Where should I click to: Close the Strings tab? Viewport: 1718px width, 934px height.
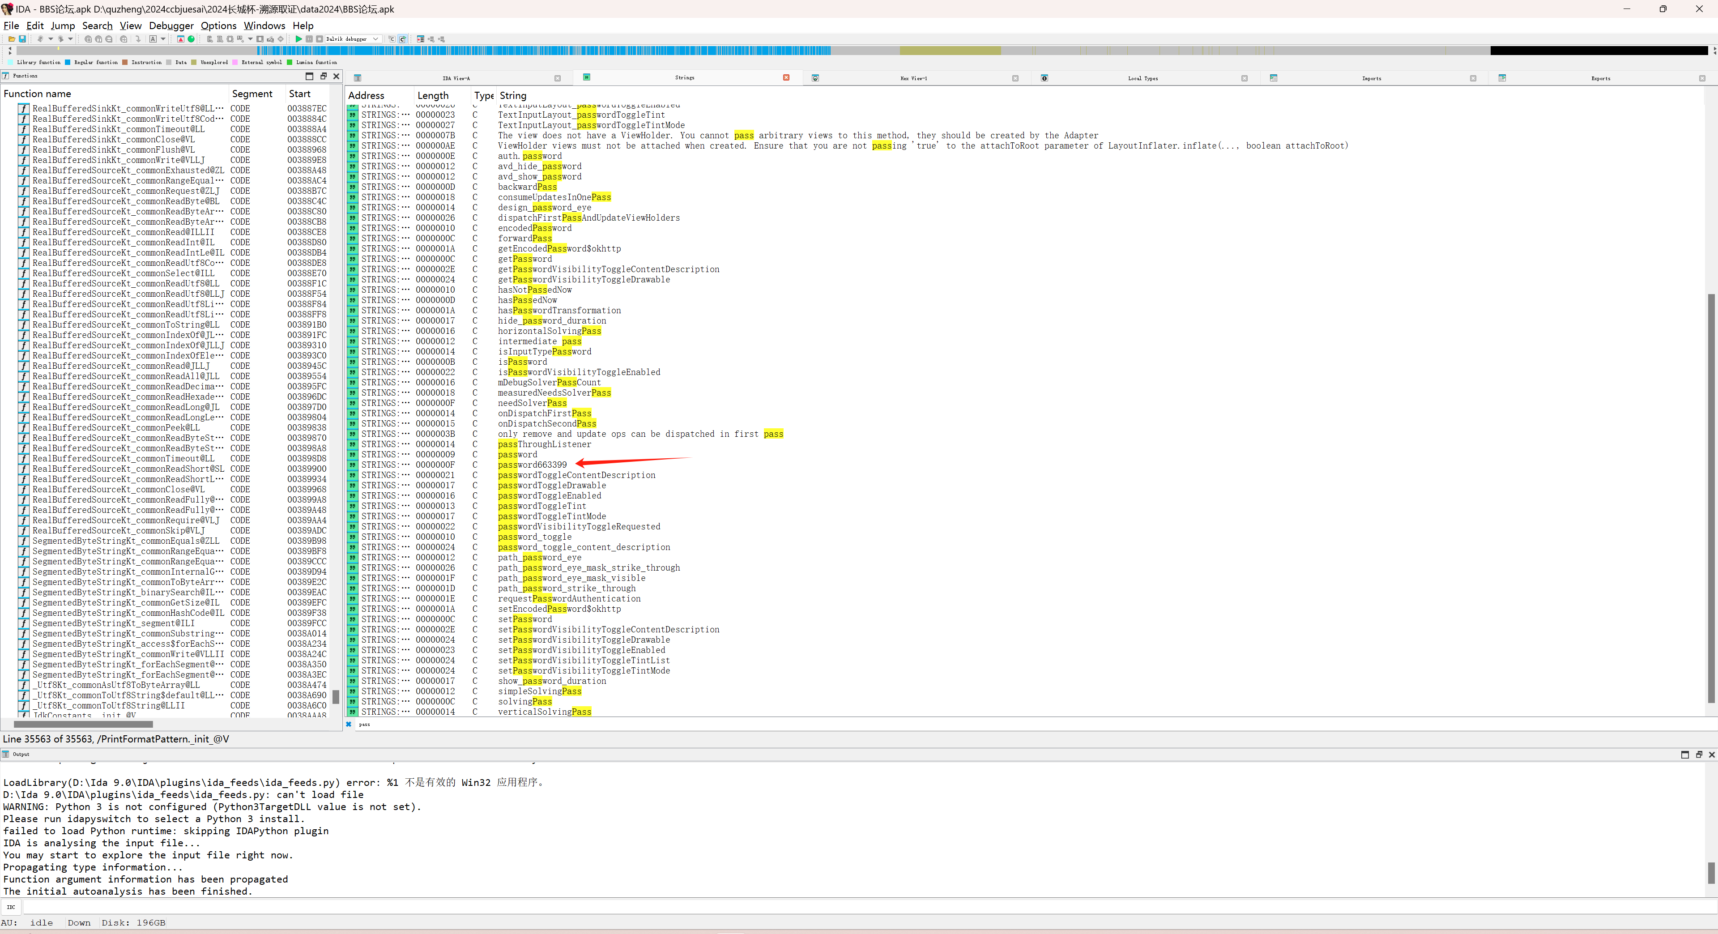(x=786, y=77)
